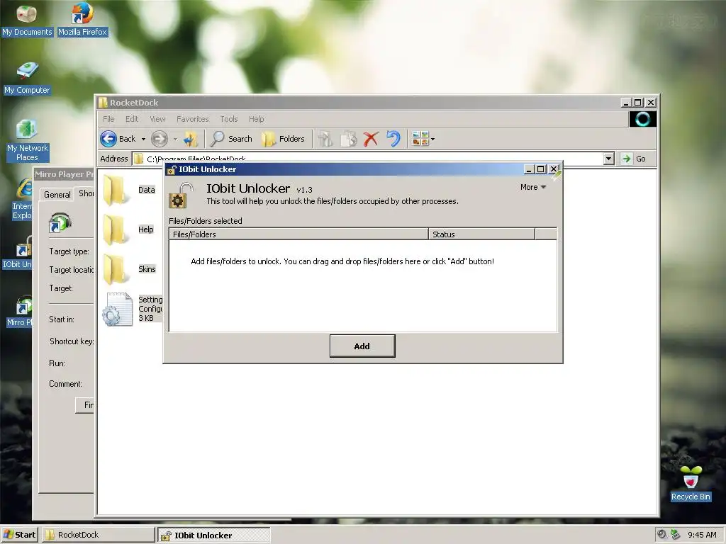Open the Edit menu
Viewport: 726px width, 544px height.
[132, 119]
